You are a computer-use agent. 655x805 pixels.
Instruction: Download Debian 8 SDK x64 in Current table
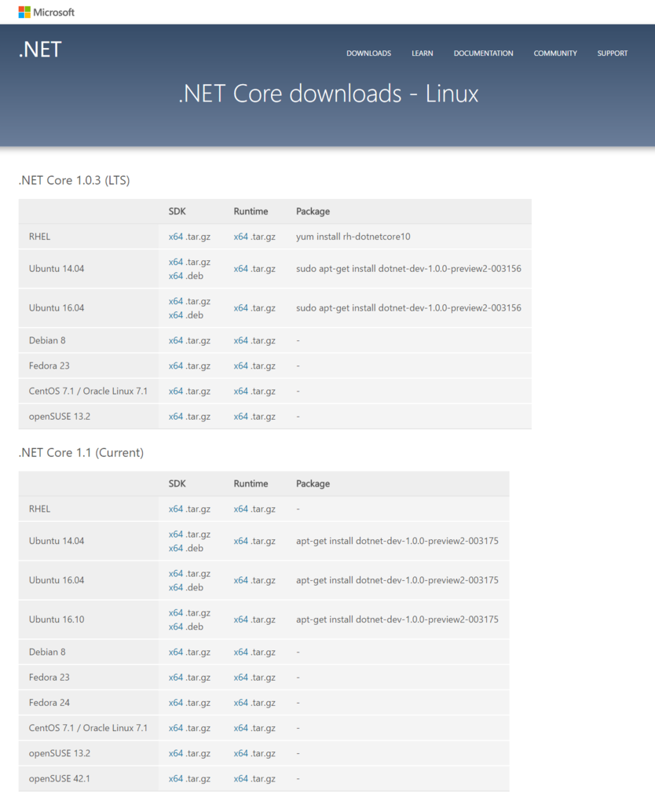pyautogui.click(x=176, y=652)
